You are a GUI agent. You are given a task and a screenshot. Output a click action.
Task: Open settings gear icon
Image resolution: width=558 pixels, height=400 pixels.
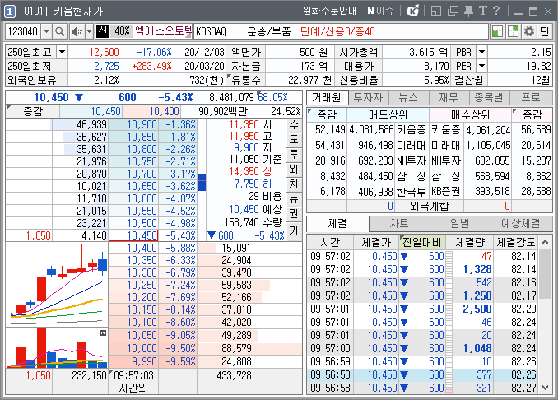pos(529,31)
